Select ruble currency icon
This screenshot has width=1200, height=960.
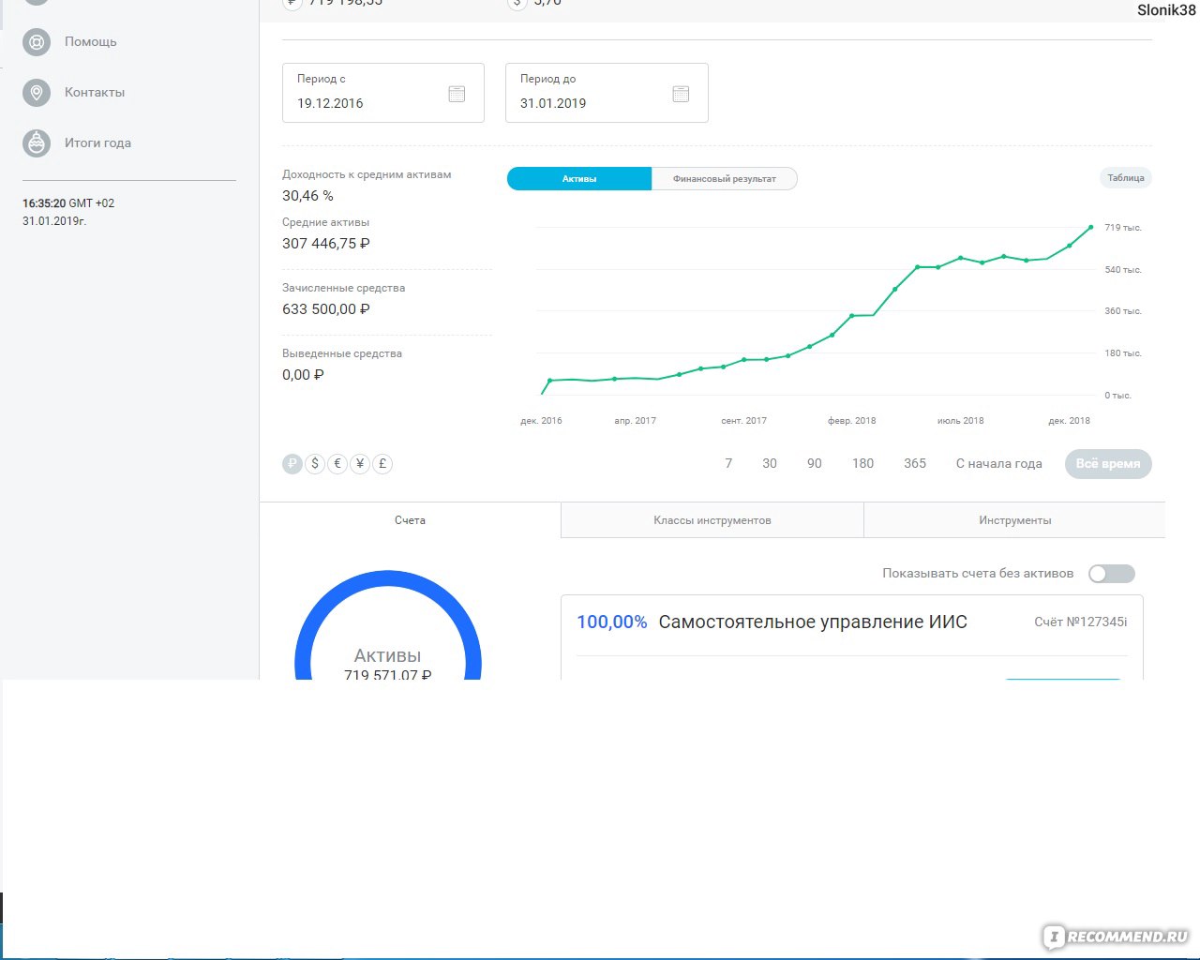click(292, 464)
